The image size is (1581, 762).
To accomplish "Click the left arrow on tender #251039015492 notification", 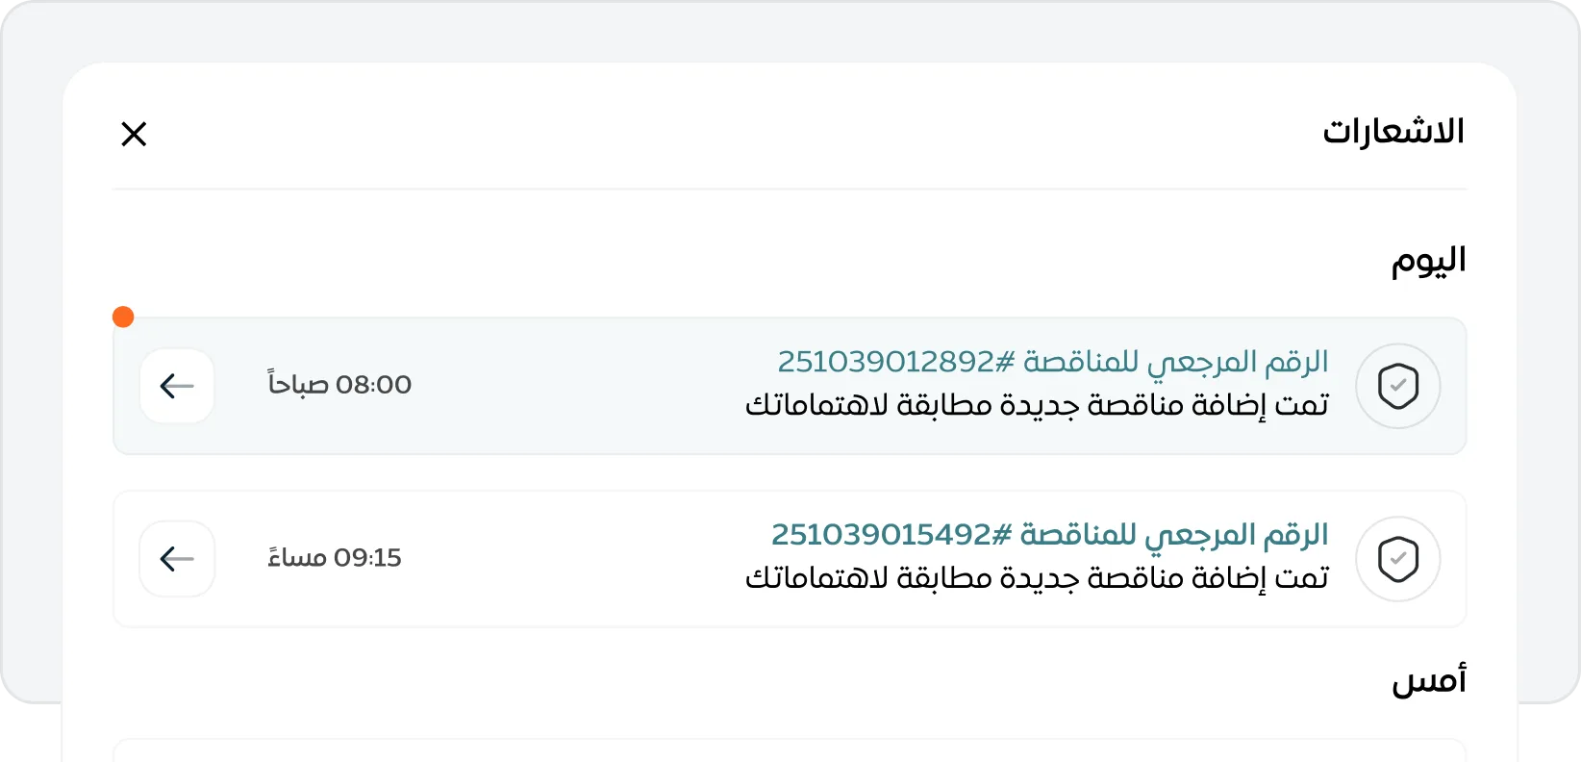I will 177,558.
